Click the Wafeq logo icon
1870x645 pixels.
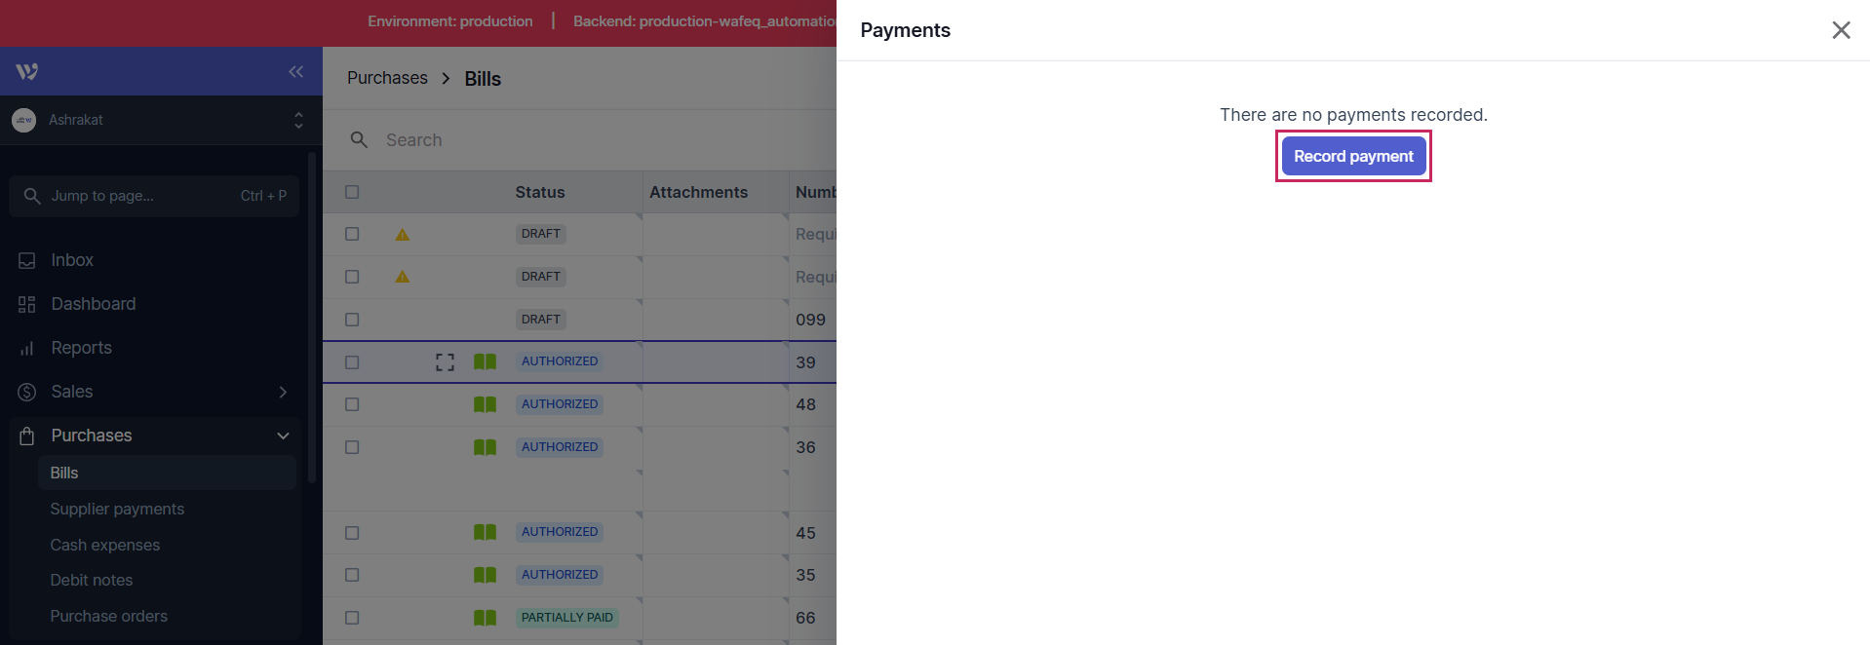(27, 71)
